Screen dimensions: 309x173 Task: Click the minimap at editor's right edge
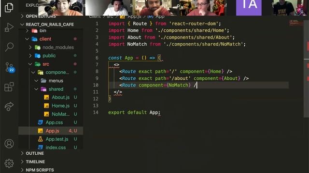tap(296, 23)
